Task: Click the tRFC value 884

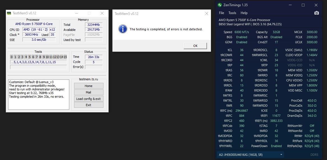Action: (x=242, y=116)
